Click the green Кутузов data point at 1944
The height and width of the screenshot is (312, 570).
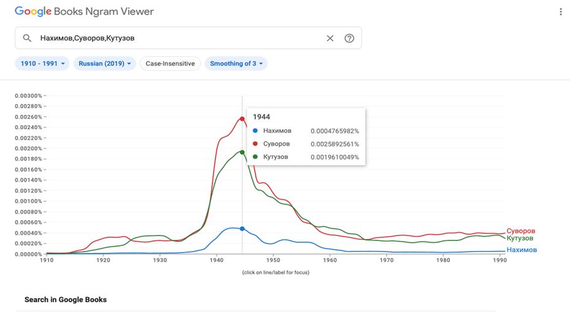tap(242, 152)
